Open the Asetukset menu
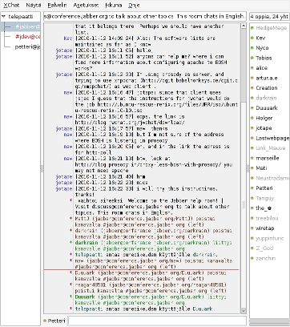 tap(86, 5)
